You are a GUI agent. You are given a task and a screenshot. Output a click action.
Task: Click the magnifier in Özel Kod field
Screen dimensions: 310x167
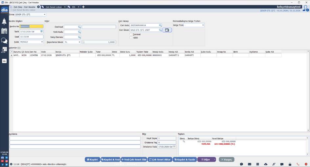pos(79,27)
